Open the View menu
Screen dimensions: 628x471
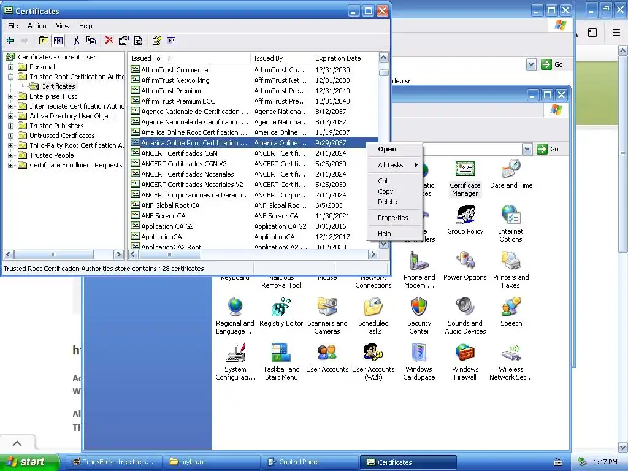[x=63, y=26]
